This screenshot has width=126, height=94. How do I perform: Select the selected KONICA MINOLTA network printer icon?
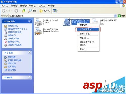point(67,22)
